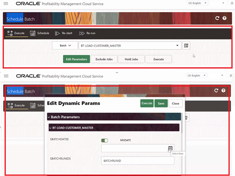
Task: Click user profile icon in top header
Action: coord(232,3)
